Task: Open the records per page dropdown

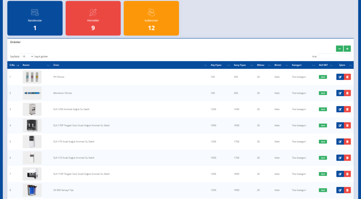Action: [x=27, y=56]
